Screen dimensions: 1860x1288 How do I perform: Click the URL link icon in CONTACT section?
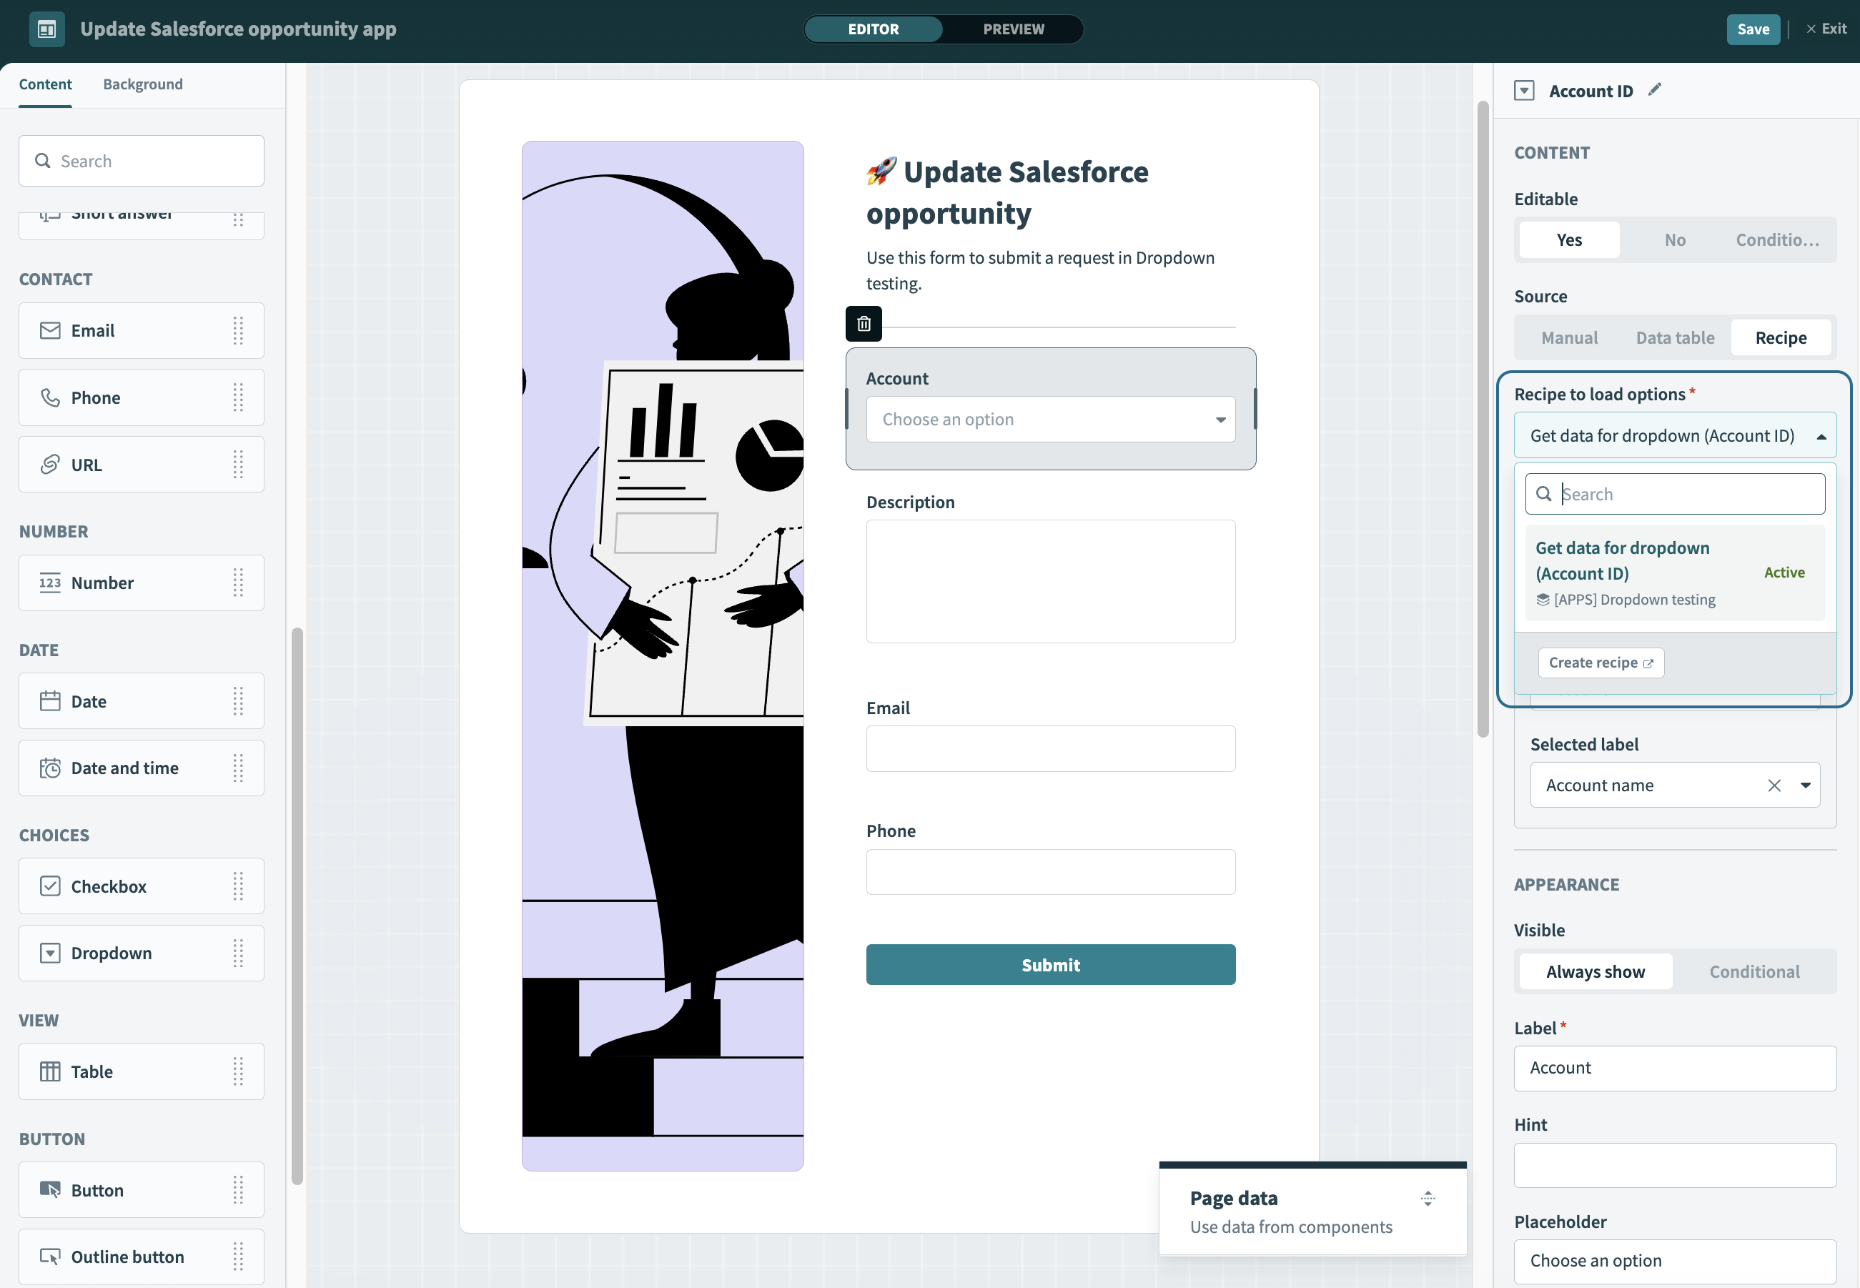(x=49, y=464)
